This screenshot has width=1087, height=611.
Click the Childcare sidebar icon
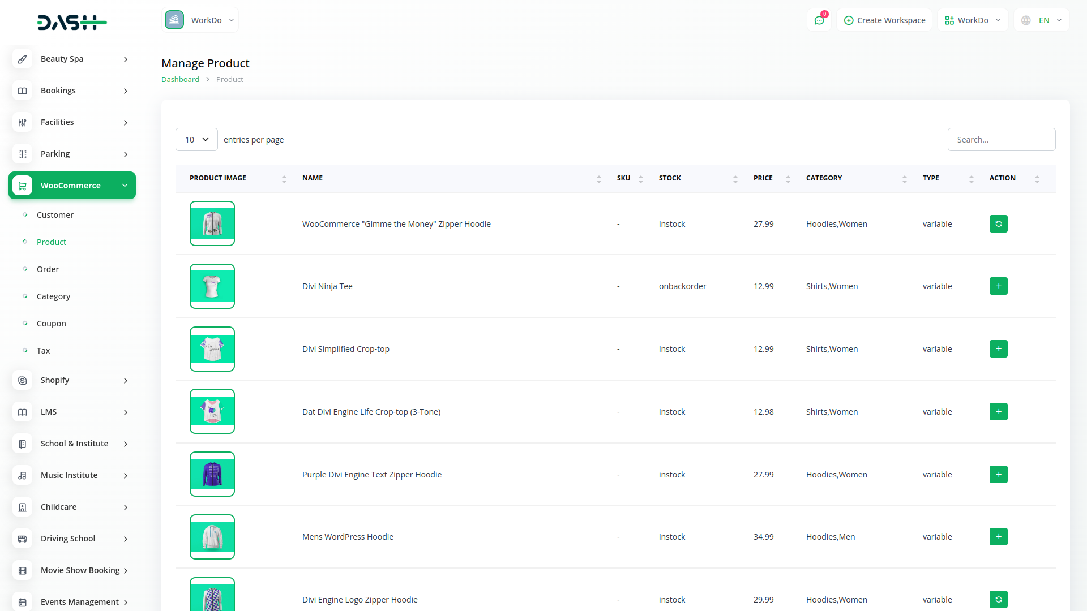[23, 507]
